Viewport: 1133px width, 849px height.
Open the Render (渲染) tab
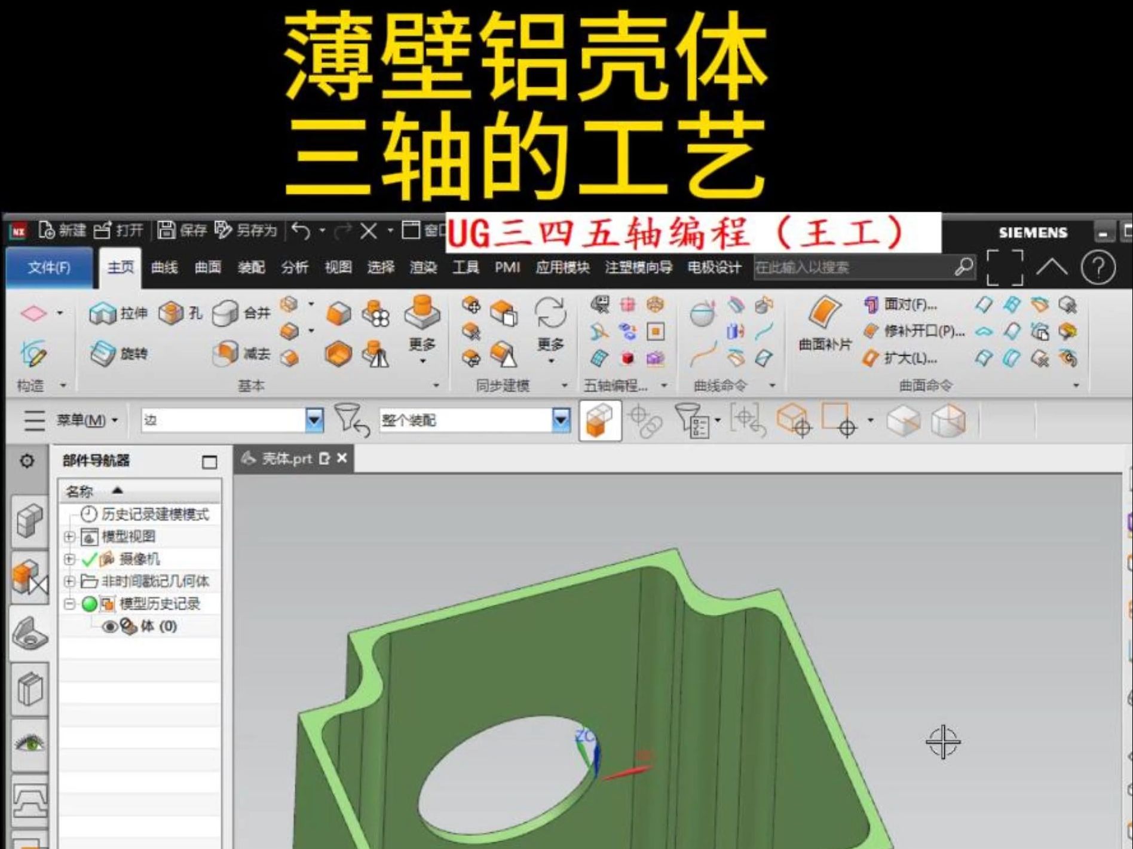coord(424,267)
